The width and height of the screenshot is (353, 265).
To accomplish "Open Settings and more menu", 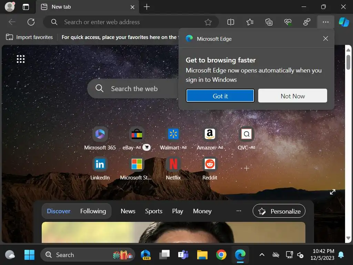I will click(x=325, y=22).
